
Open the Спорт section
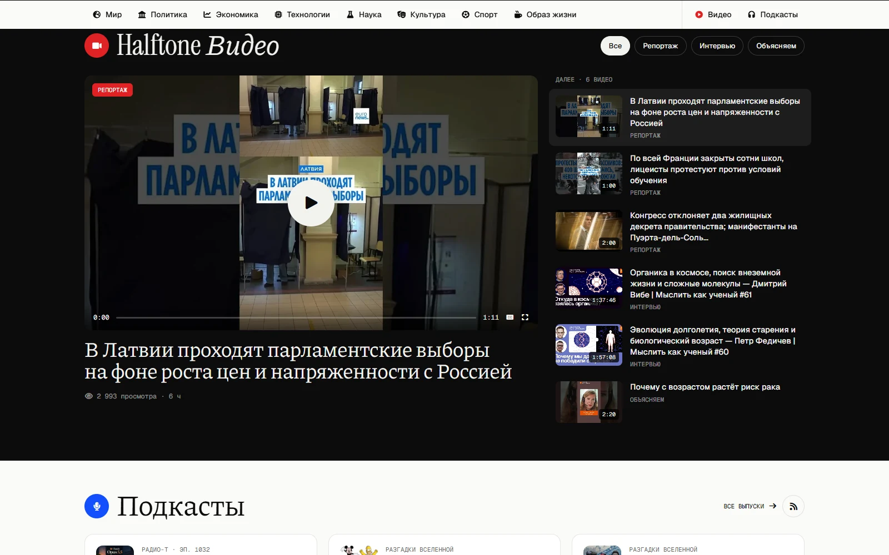(x=480, y=14)
